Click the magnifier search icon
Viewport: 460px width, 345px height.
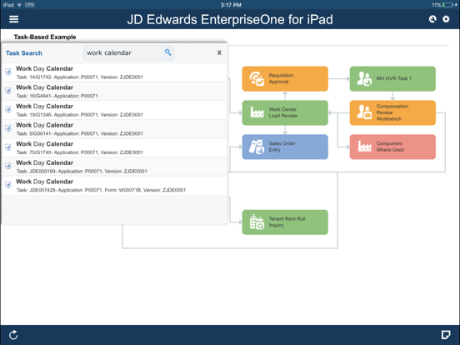click(167, 52)
